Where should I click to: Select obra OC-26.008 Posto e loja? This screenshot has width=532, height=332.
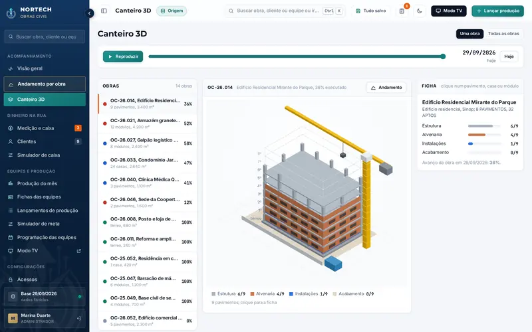[147, 222]
